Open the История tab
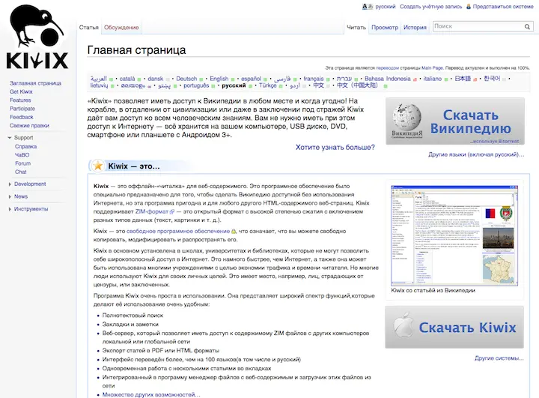This screenshot has height=398, width=539. 415,27
